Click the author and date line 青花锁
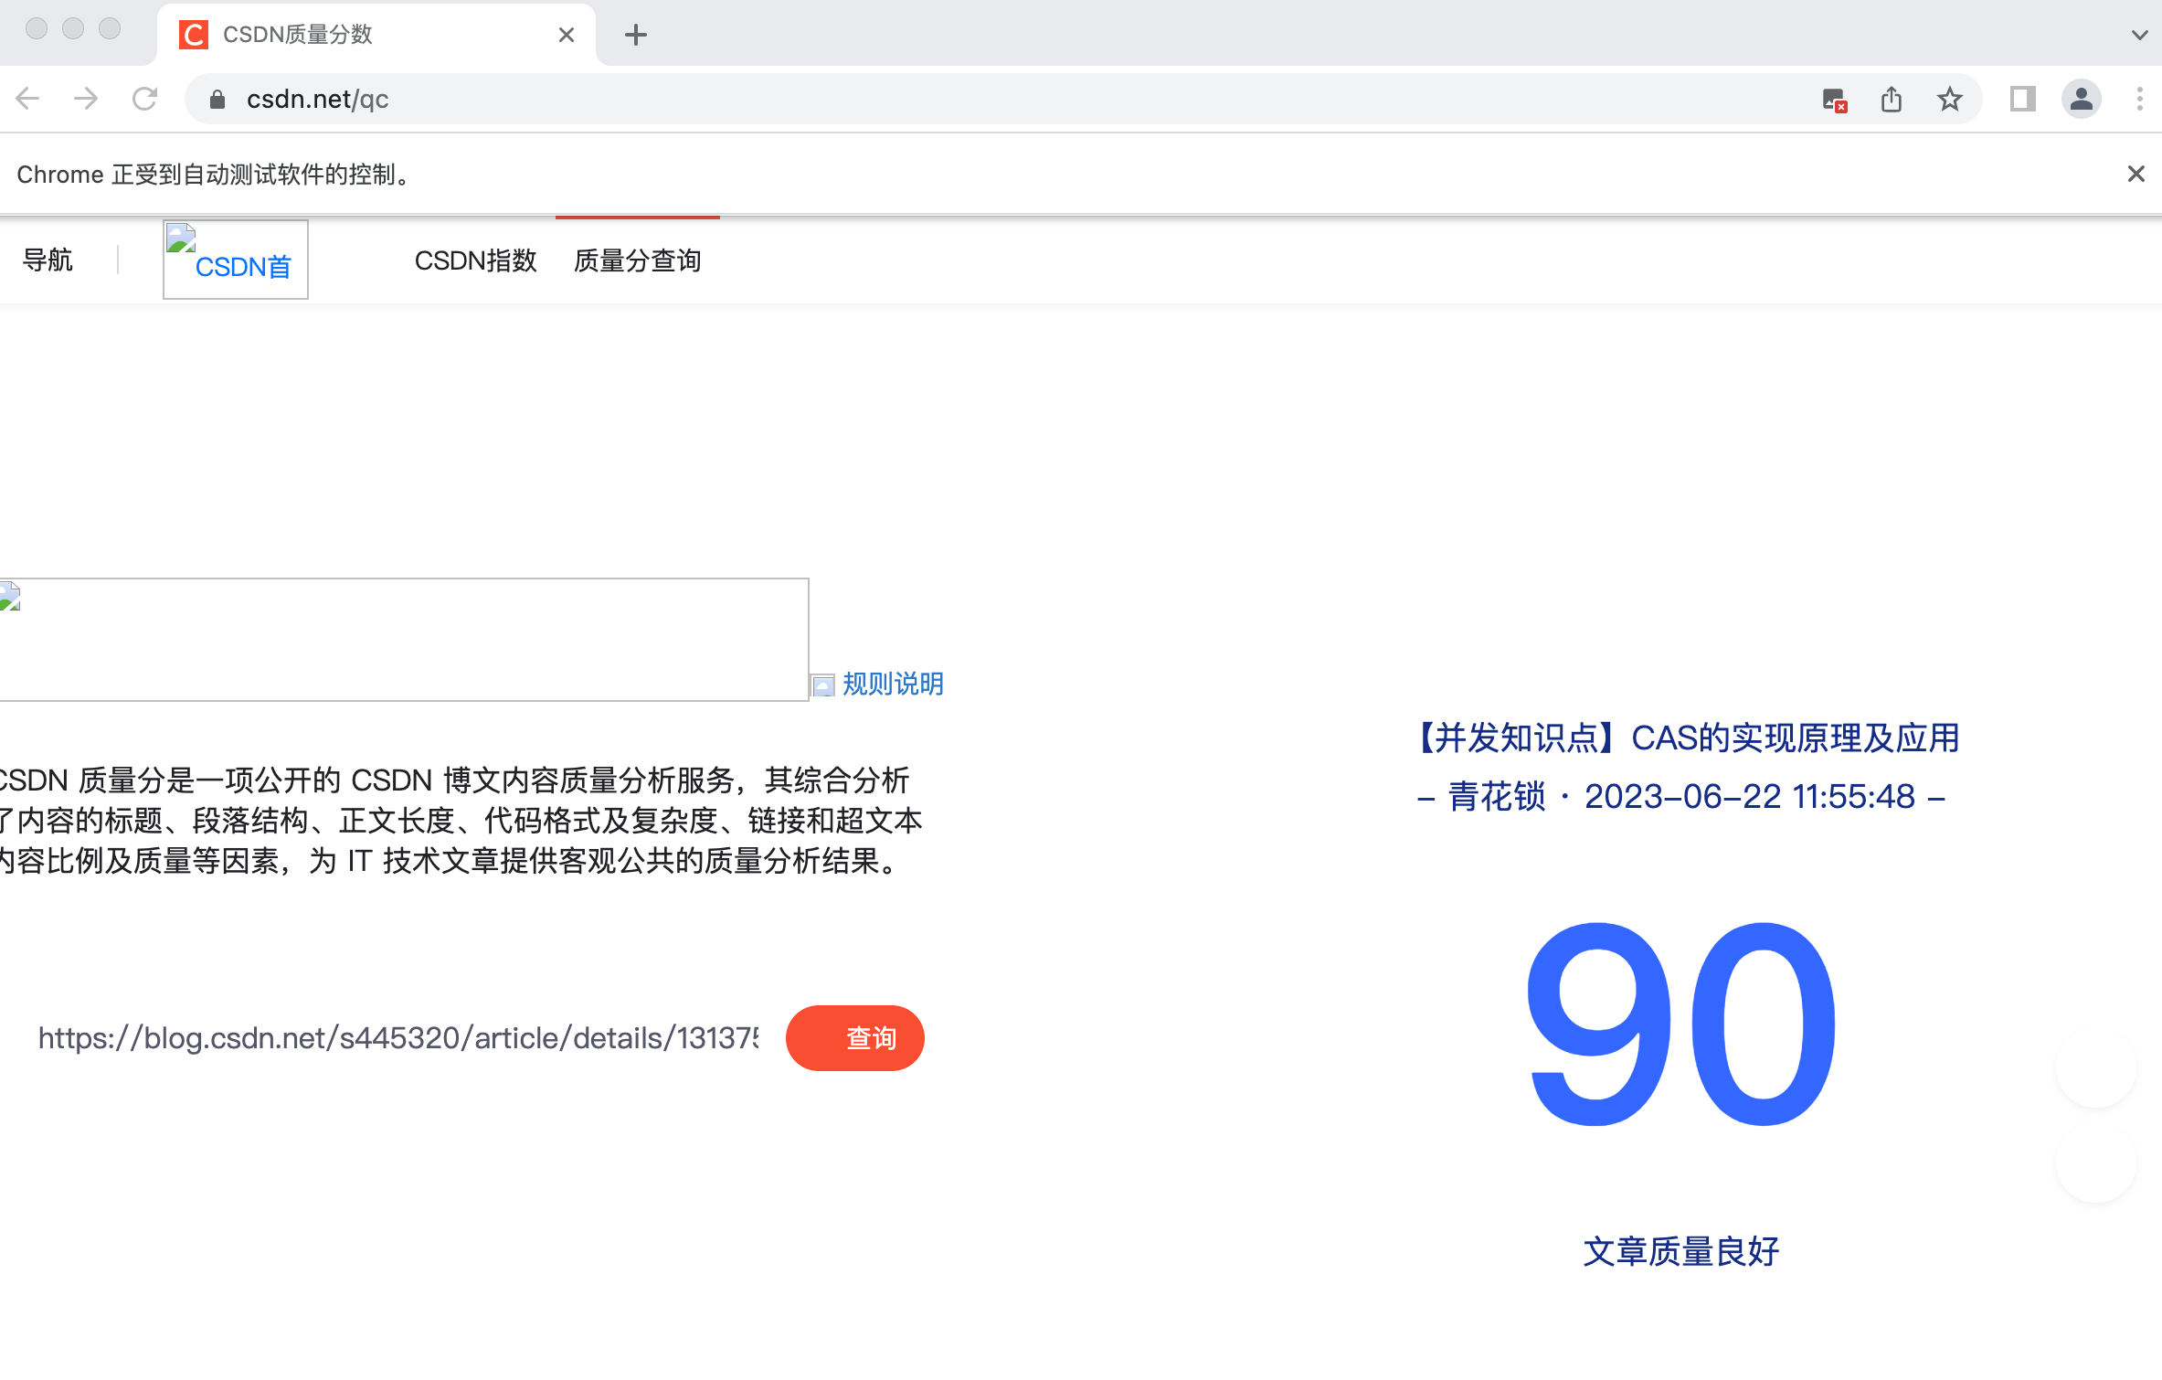 pos(1681,797)
